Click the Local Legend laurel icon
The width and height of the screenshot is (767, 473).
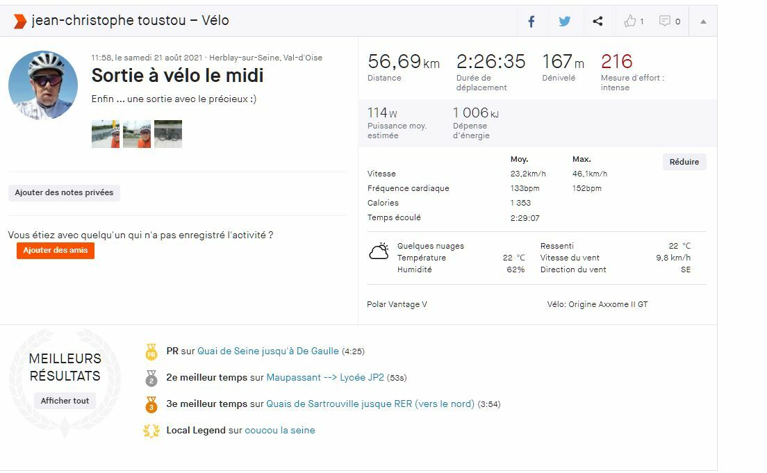(x=151, y=431)
